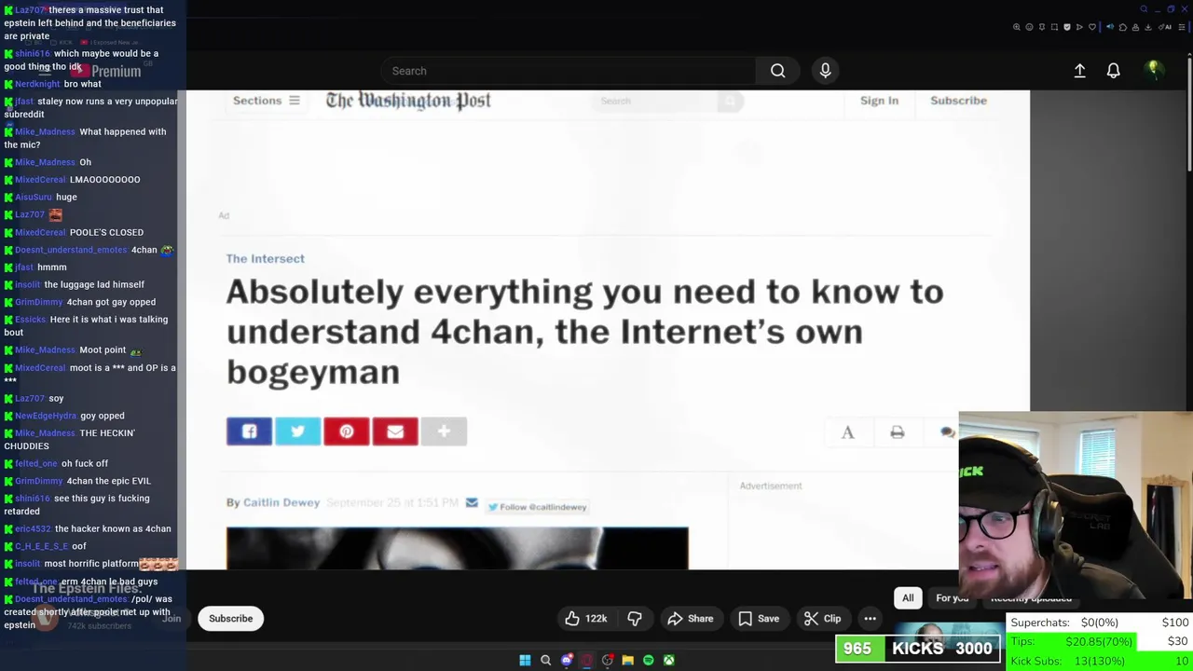Open the article comments bubble icon
The image size is (1193, 671).
(x=948, y=432)
